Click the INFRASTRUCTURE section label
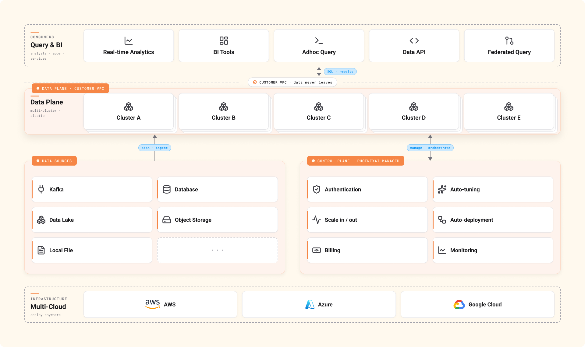The height and width of the screenshot is (347, 585). coord(49,299)
